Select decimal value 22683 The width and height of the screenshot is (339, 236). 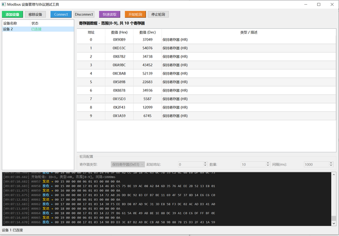(147, 82)
